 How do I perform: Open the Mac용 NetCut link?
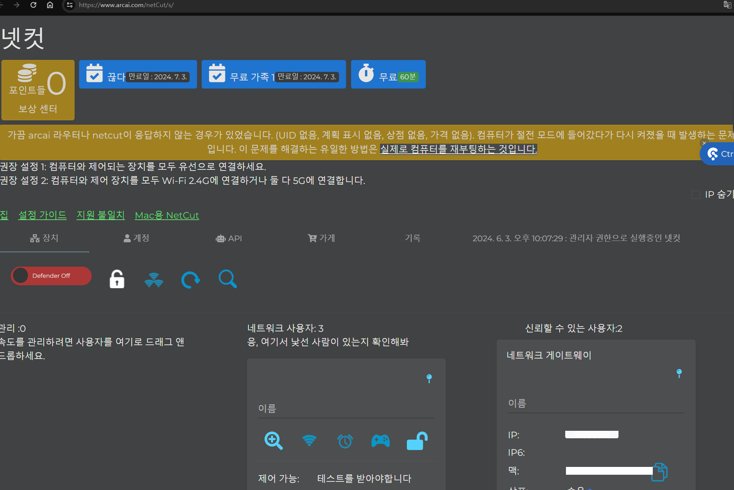pos(167,215)
